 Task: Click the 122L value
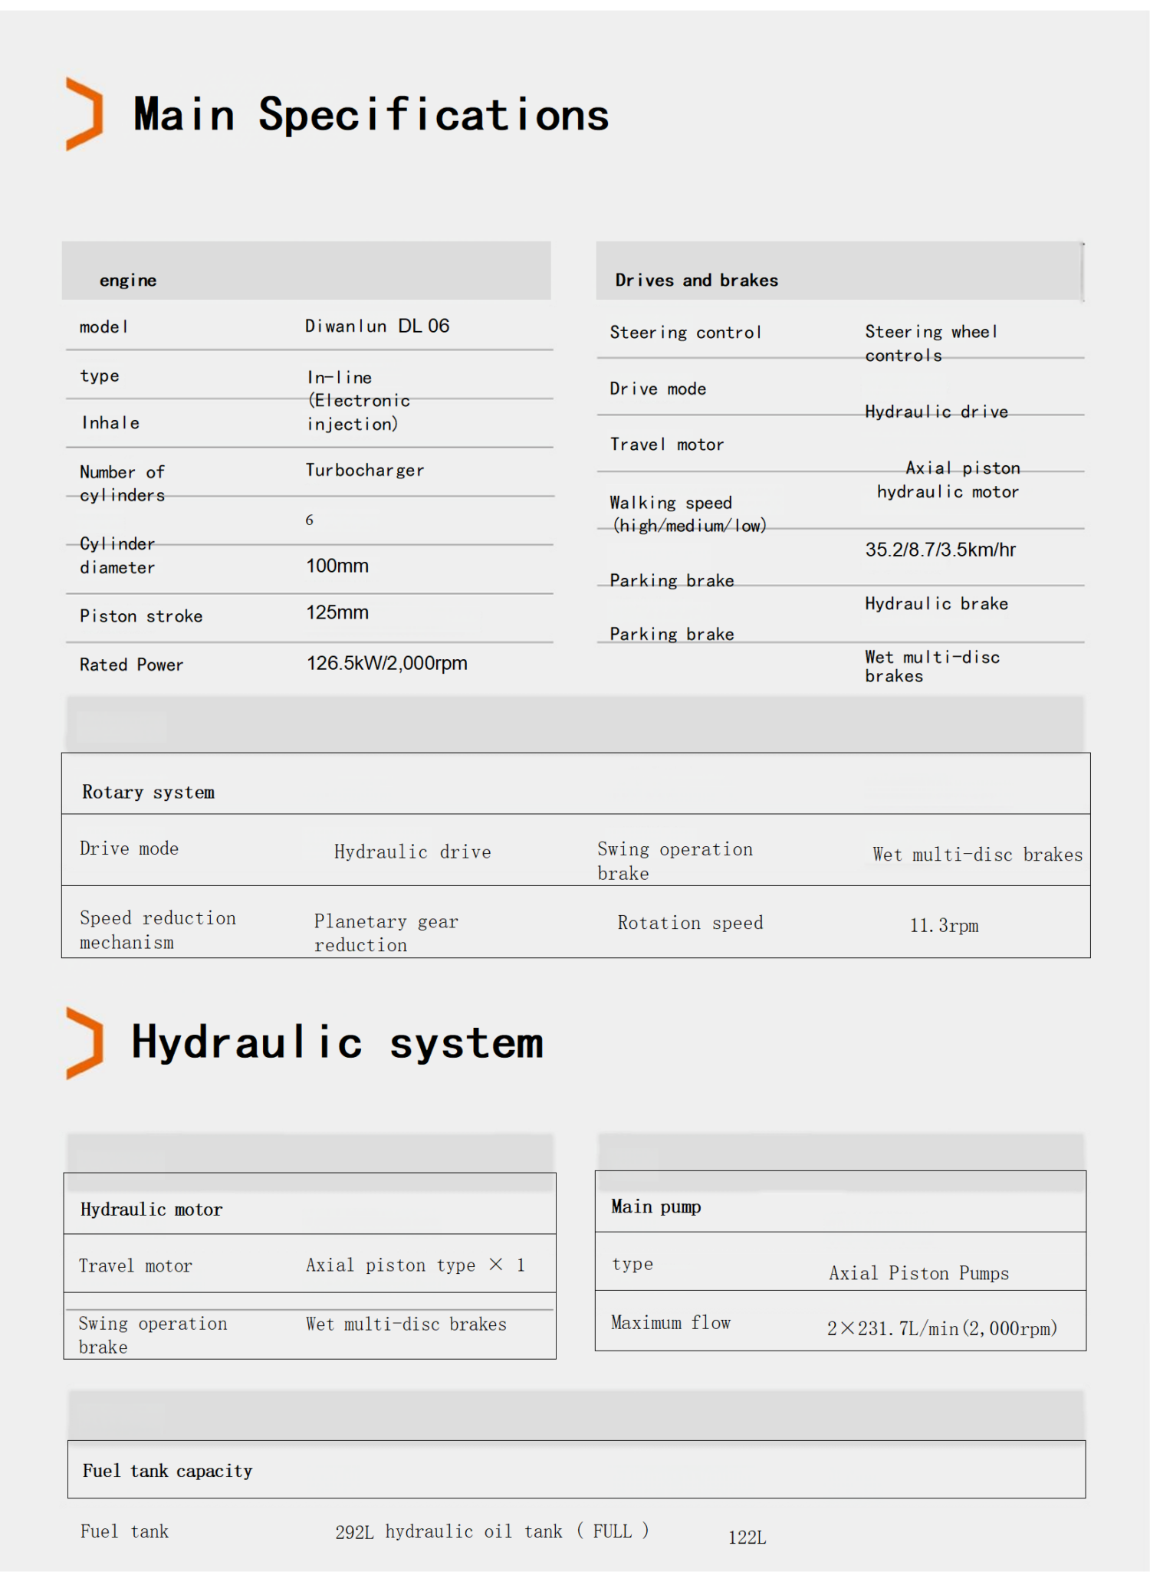point(747,1538)
